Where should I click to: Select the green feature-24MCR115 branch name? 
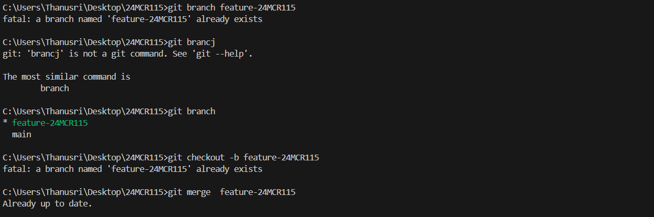(x=50, y=123)
